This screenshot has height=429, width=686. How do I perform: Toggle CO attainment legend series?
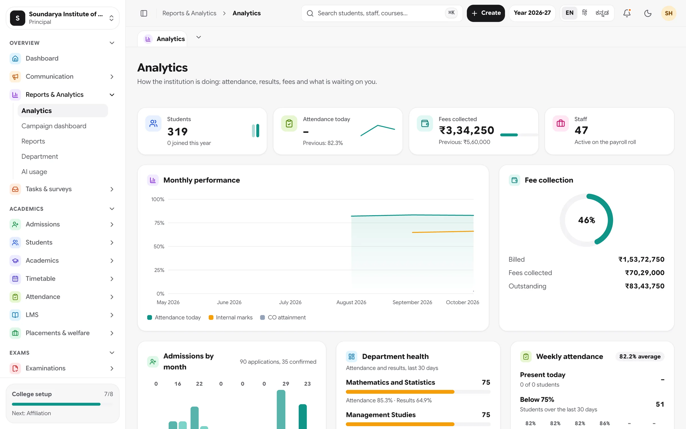[x=283, y=317]
